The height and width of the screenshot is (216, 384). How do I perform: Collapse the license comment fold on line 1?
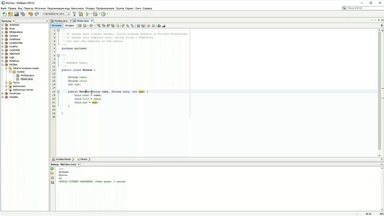[58, 31]
